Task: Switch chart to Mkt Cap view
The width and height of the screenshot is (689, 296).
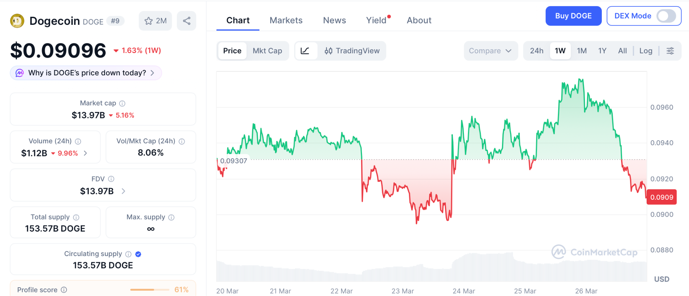Action: [267, 51]
